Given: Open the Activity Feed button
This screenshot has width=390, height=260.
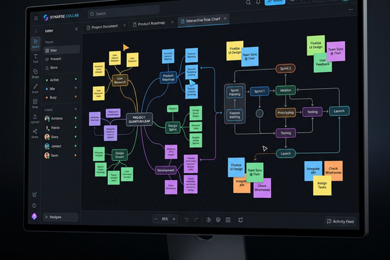Looking at the screenshot, I should (x=340, y=221).
